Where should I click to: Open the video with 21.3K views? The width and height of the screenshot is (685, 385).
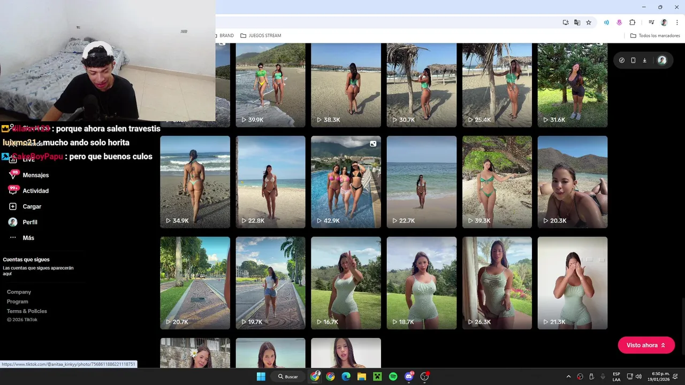(x=573, y=283)
